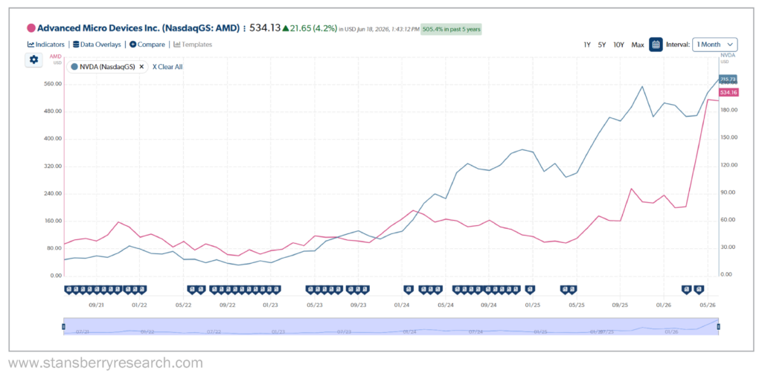This screenshot has width=762, height=376.
Task: Click the range navigator selected area
Action: [x=391, y=326]
